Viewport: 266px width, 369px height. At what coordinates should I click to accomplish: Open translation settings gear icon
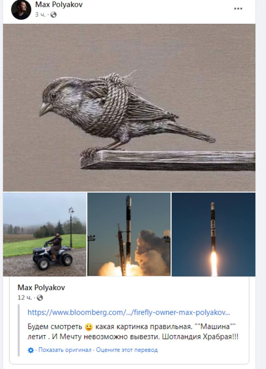point(31,350)
